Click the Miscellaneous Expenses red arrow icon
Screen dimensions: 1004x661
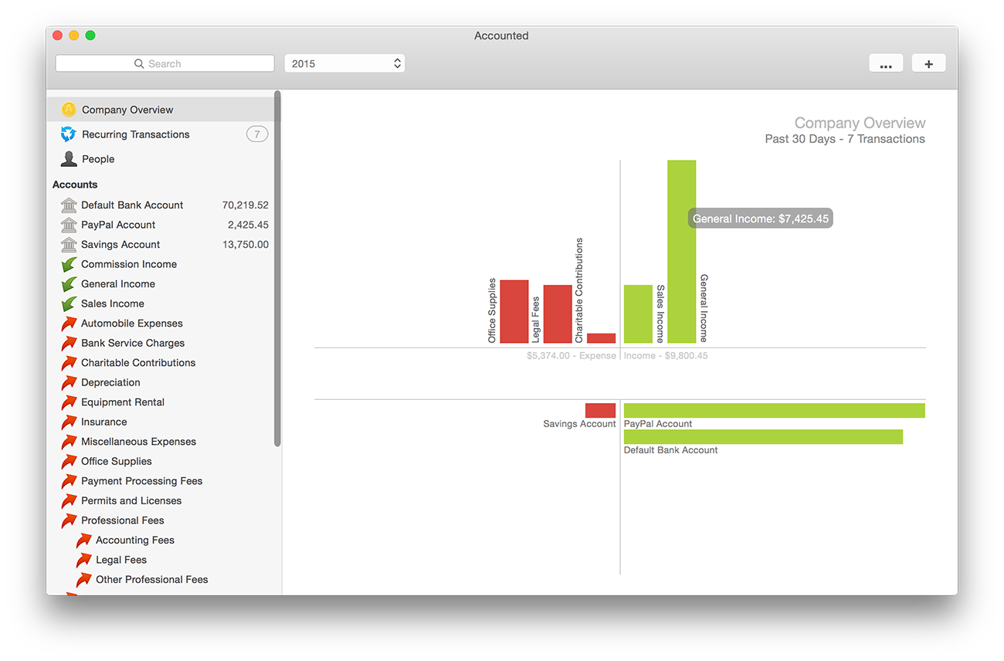click(x=69, y=442)
